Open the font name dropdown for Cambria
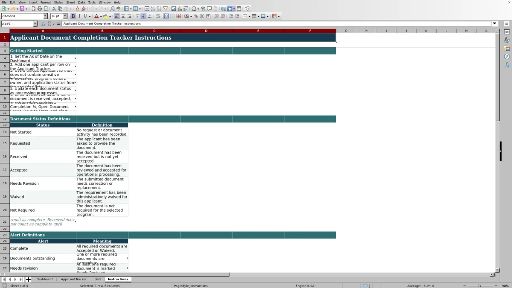The height and width of the screenshot is (288, 512). coord(45,16)
